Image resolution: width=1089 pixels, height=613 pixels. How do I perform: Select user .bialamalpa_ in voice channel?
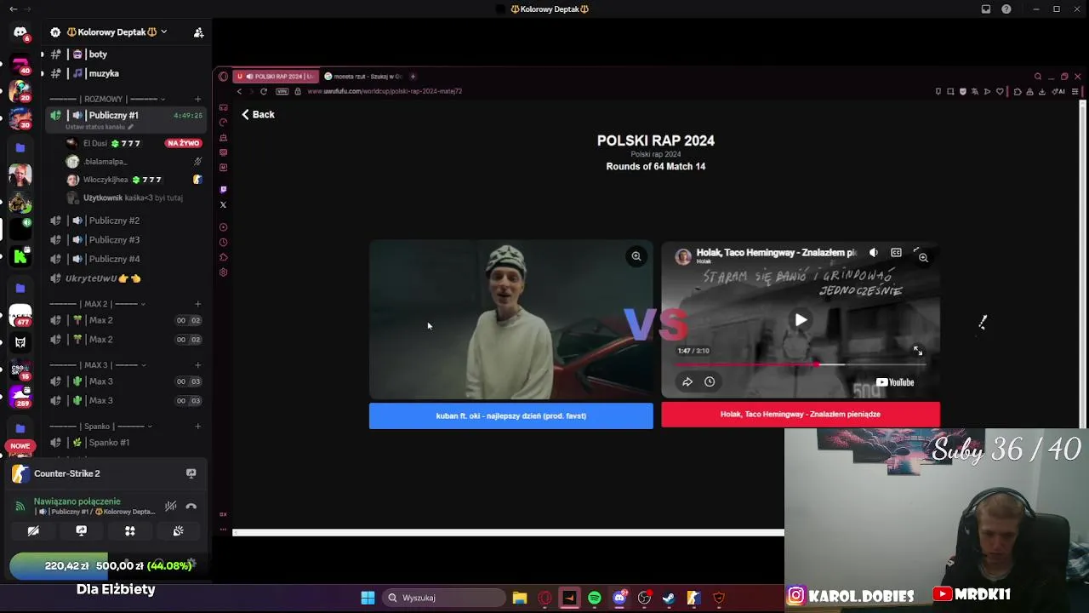tap(104, 161)
